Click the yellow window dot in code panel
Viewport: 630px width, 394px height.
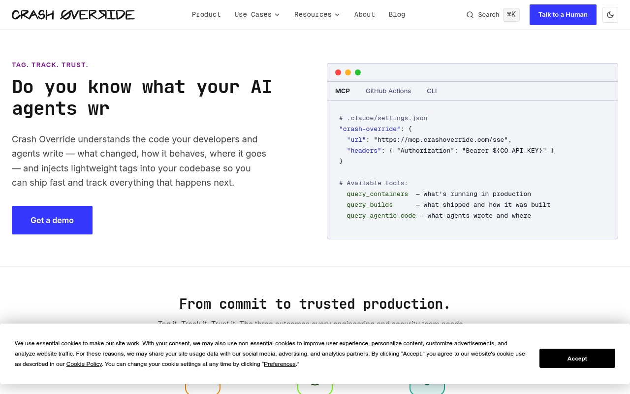coord(348,72)
